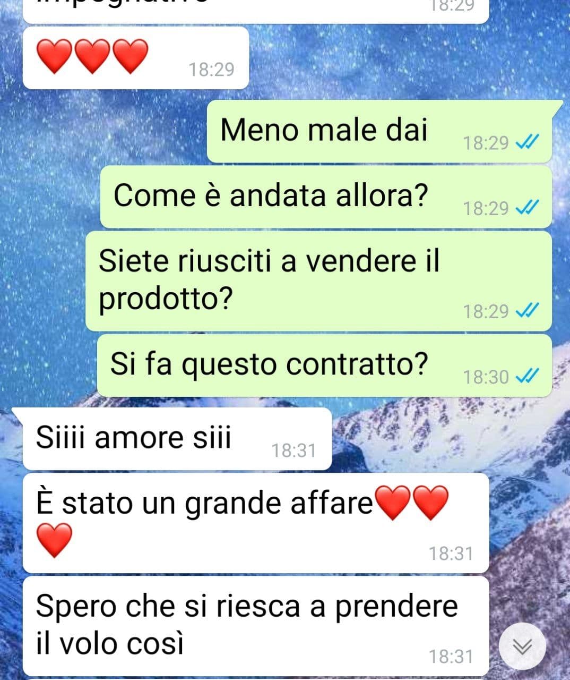Viewport: 570px width, 680px height.
Task: Tap the scroll-to-bottom double chevron button
Action: (523, 646)
